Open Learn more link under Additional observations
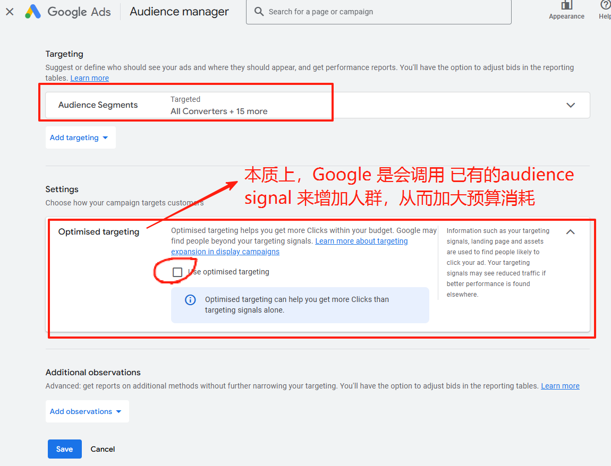The width and height of the screenshot is (611, 466). point(560,386)
